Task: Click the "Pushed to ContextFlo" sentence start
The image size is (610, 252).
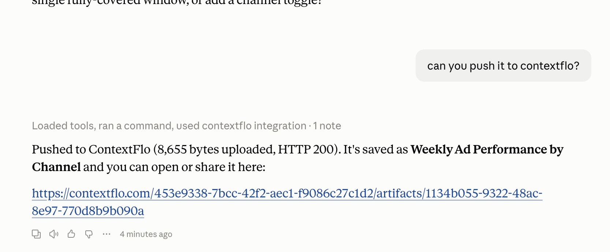Action: pos(91,149)
